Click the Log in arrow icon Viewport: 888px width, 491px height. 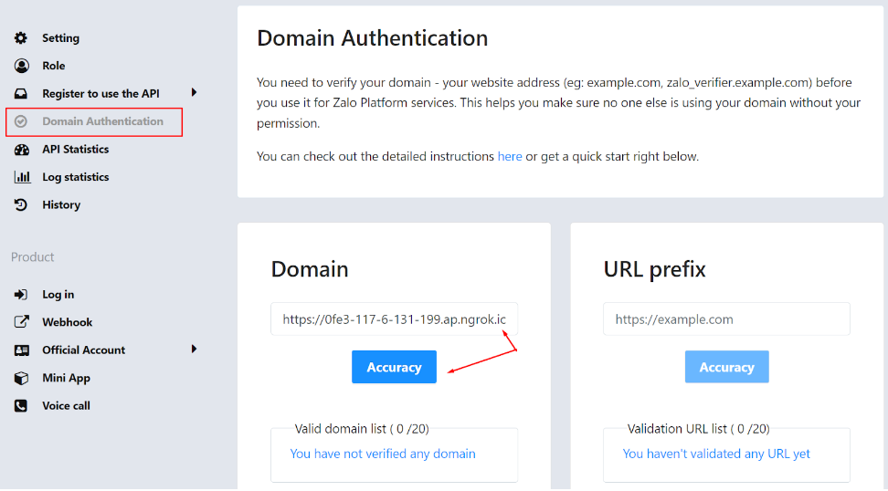pyautogui.click(x=21, y=295)
